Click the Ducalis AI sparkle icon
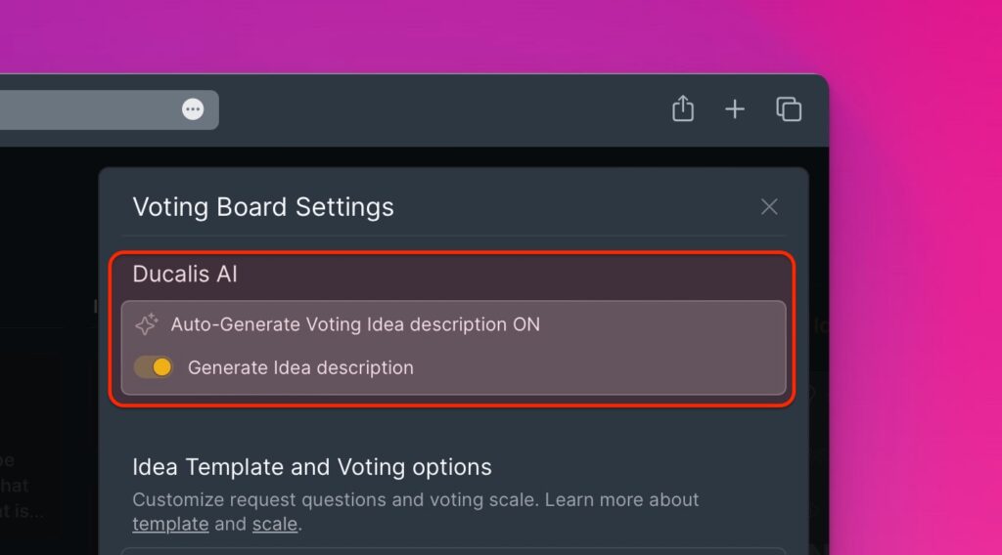This screenshot has height=555, width=1002. coord(147,324)
